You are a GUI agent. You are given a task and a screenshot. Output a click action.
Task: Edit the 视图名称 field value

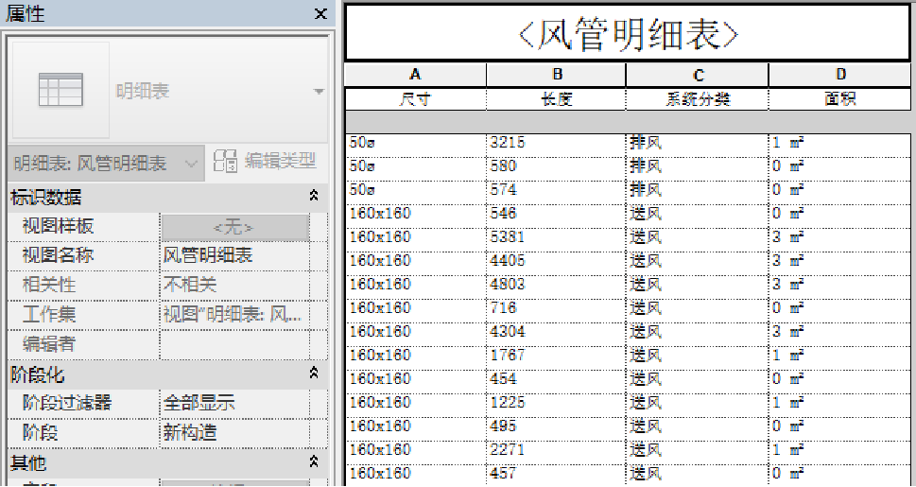(234, 255)
